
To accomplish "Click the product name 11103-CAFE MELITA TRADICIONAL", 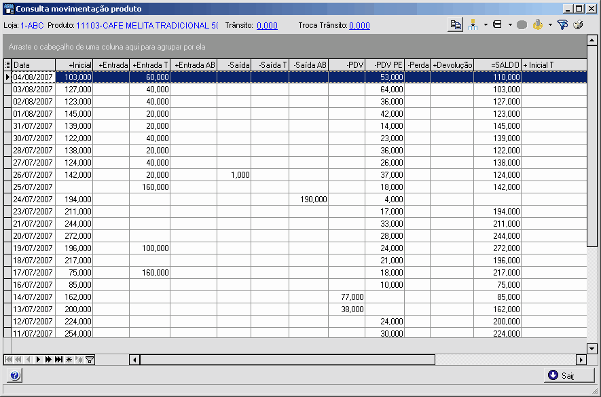I will click(x=147, y=26).
